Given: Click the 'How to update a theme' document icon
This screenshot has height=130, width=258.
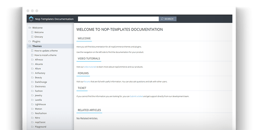Looking at the screenshot, I should (x=32, y=51).
